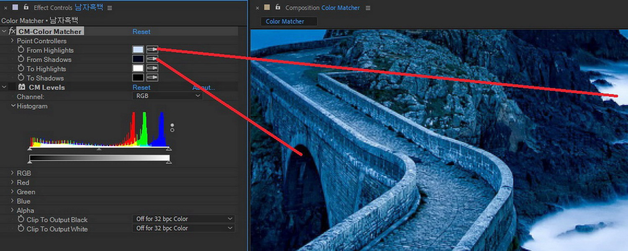This screenshot has height=251, width=628.
Task: Select CM Levels effect name
Action: point(47,87)
